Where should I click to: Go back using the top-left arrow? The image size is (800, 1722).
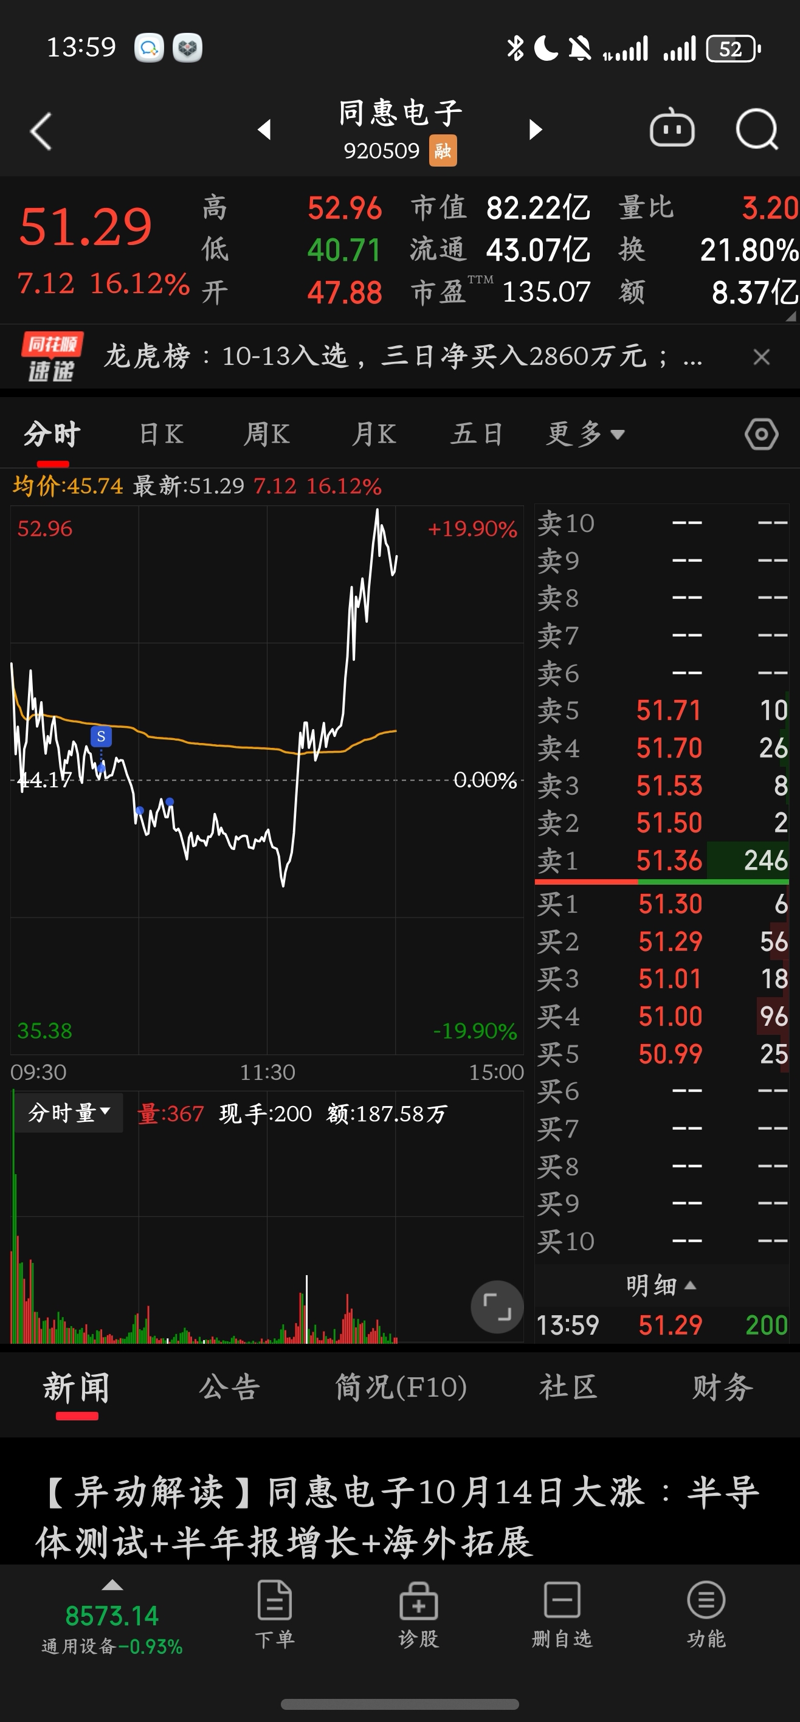click(41, 130)
